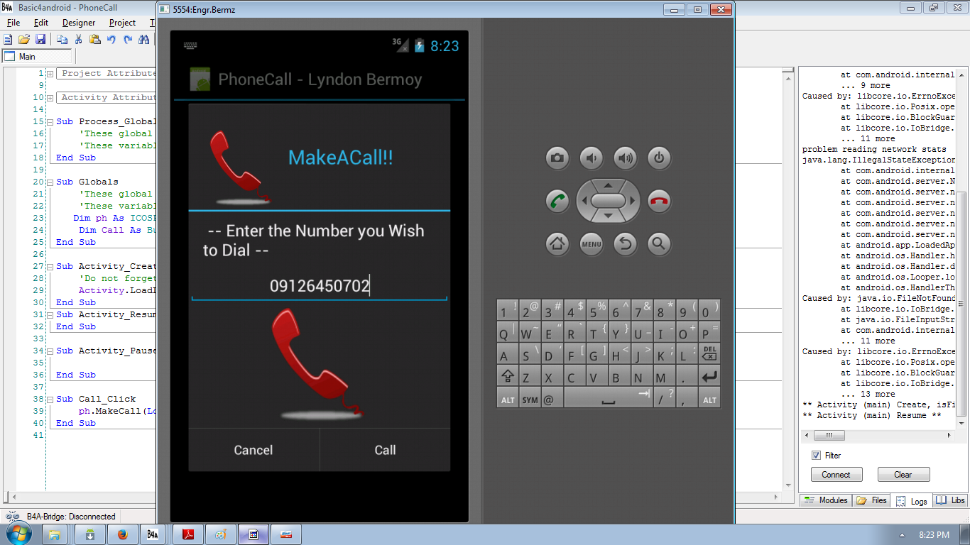This screenshot has height=545, width=970.
Task: Click the Open folder toolbar icon
Action: pos(24,39)
